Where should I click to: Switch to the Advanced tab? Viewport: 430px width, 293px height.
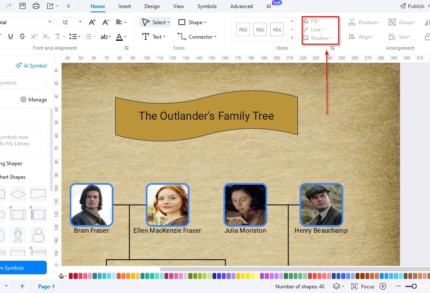coord(241,6)
